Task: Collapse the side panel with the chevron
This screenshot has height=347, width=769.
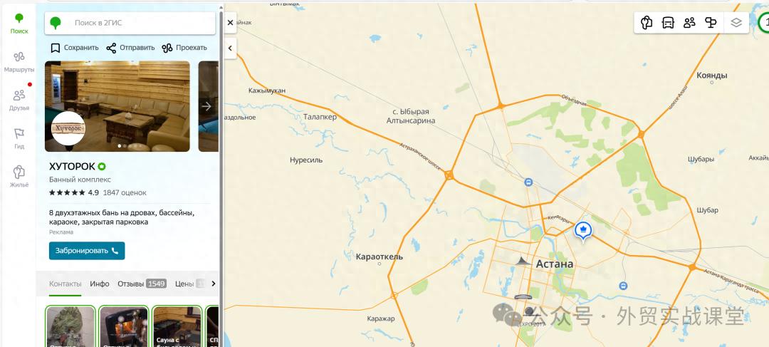Action: 230,48
